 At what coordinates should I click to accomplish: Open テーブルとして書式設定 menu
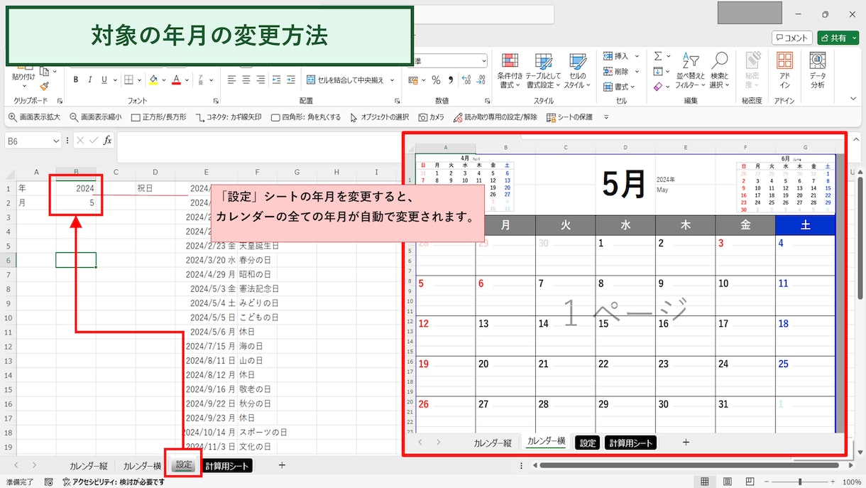[543, 71]
